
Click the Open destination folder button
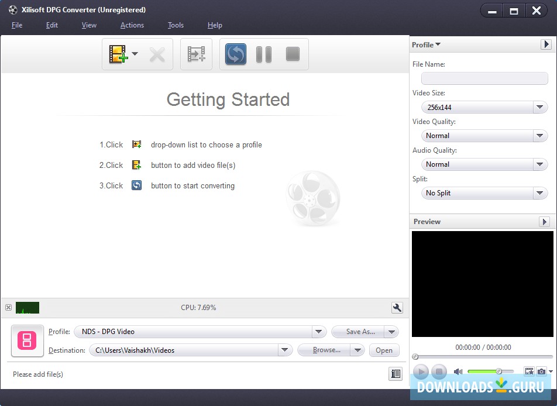click(384, 350)
